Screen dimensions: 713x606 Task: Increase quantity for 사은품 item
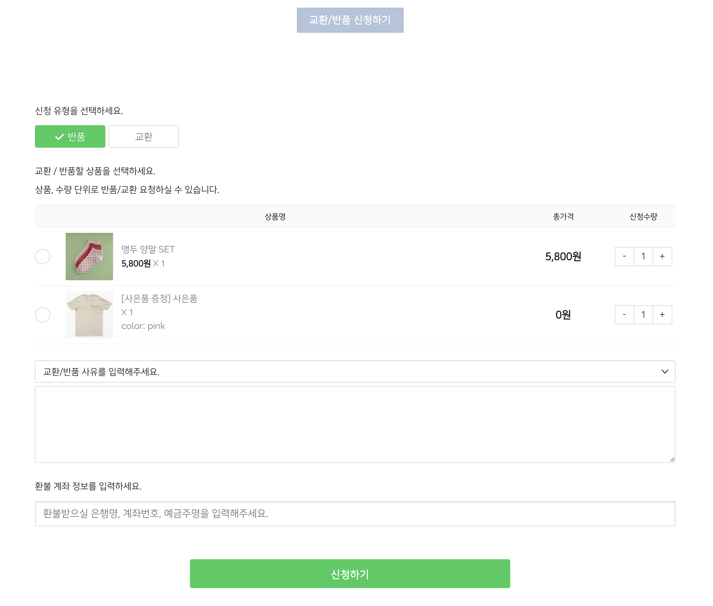[x=662, y=315]
